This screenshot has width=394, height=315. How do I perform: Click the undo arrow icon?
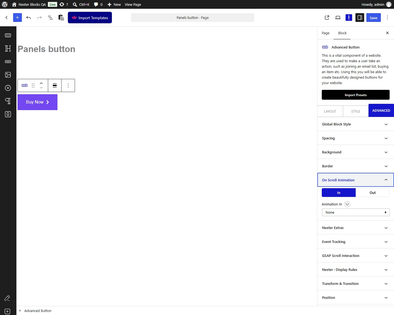(x=28, y=18)
